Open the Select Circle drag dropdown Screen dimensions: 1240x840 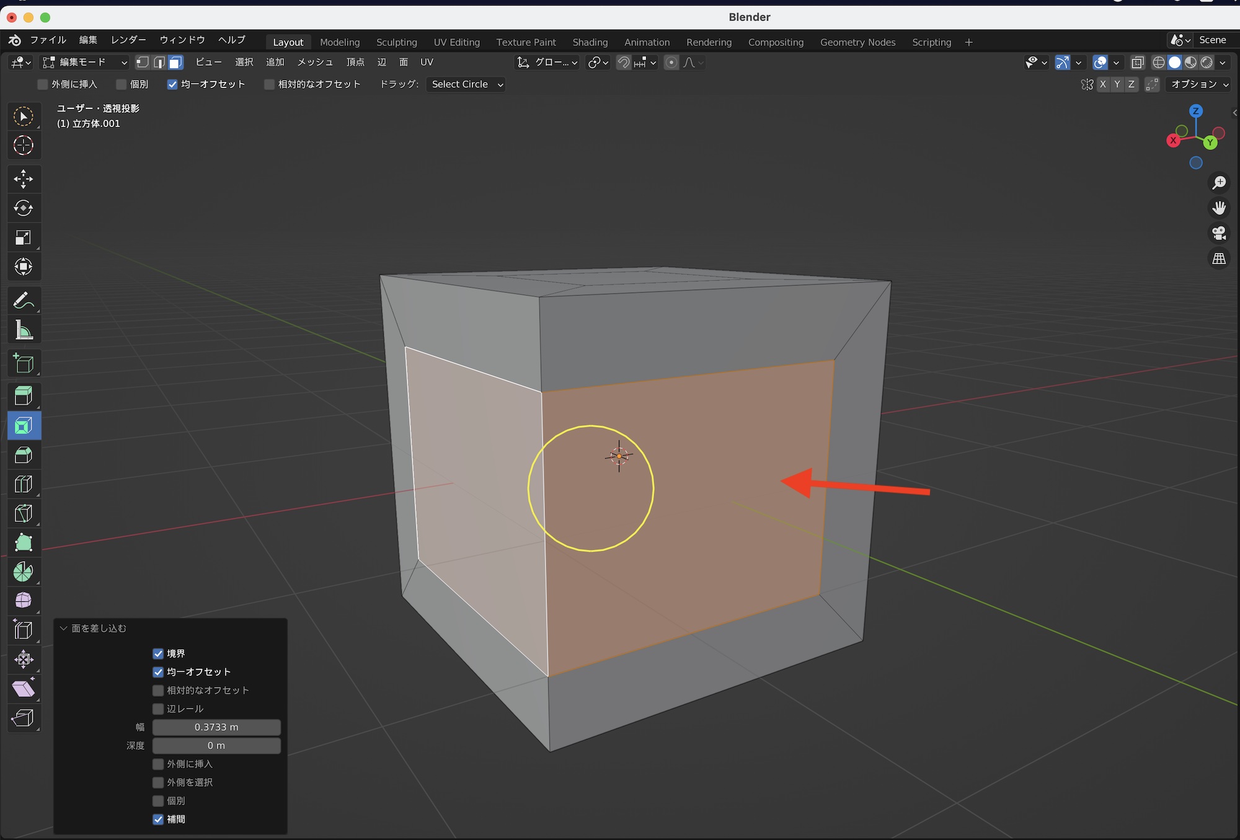pyautogui.click(x=466, y=84)
